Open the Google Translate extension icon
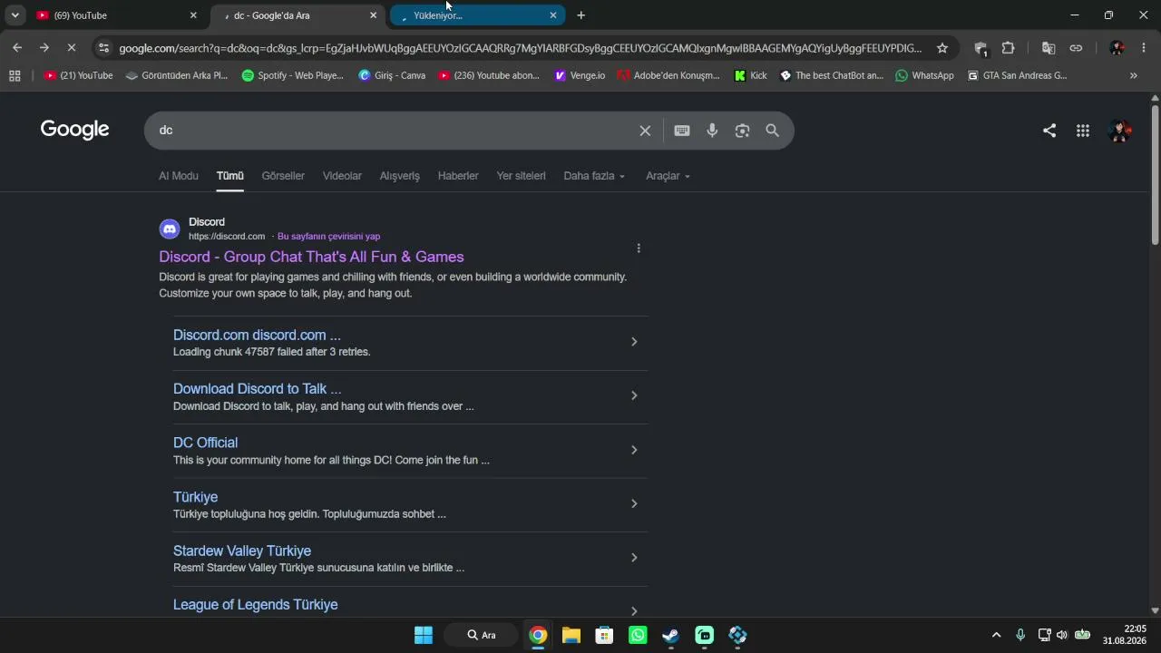Image resolution: width=1161 pixels, height=653 pixels. (1049, 48)
